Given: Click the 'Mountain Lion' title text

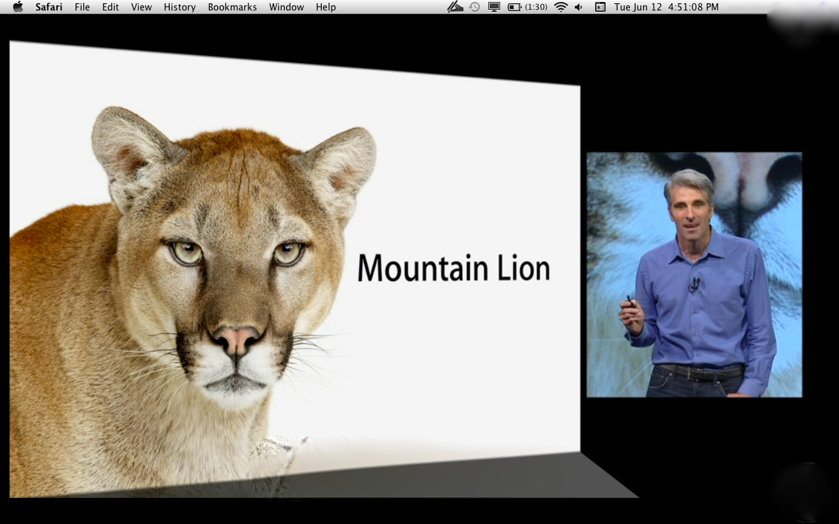Looking at the screenshot, I should [454, 267].
